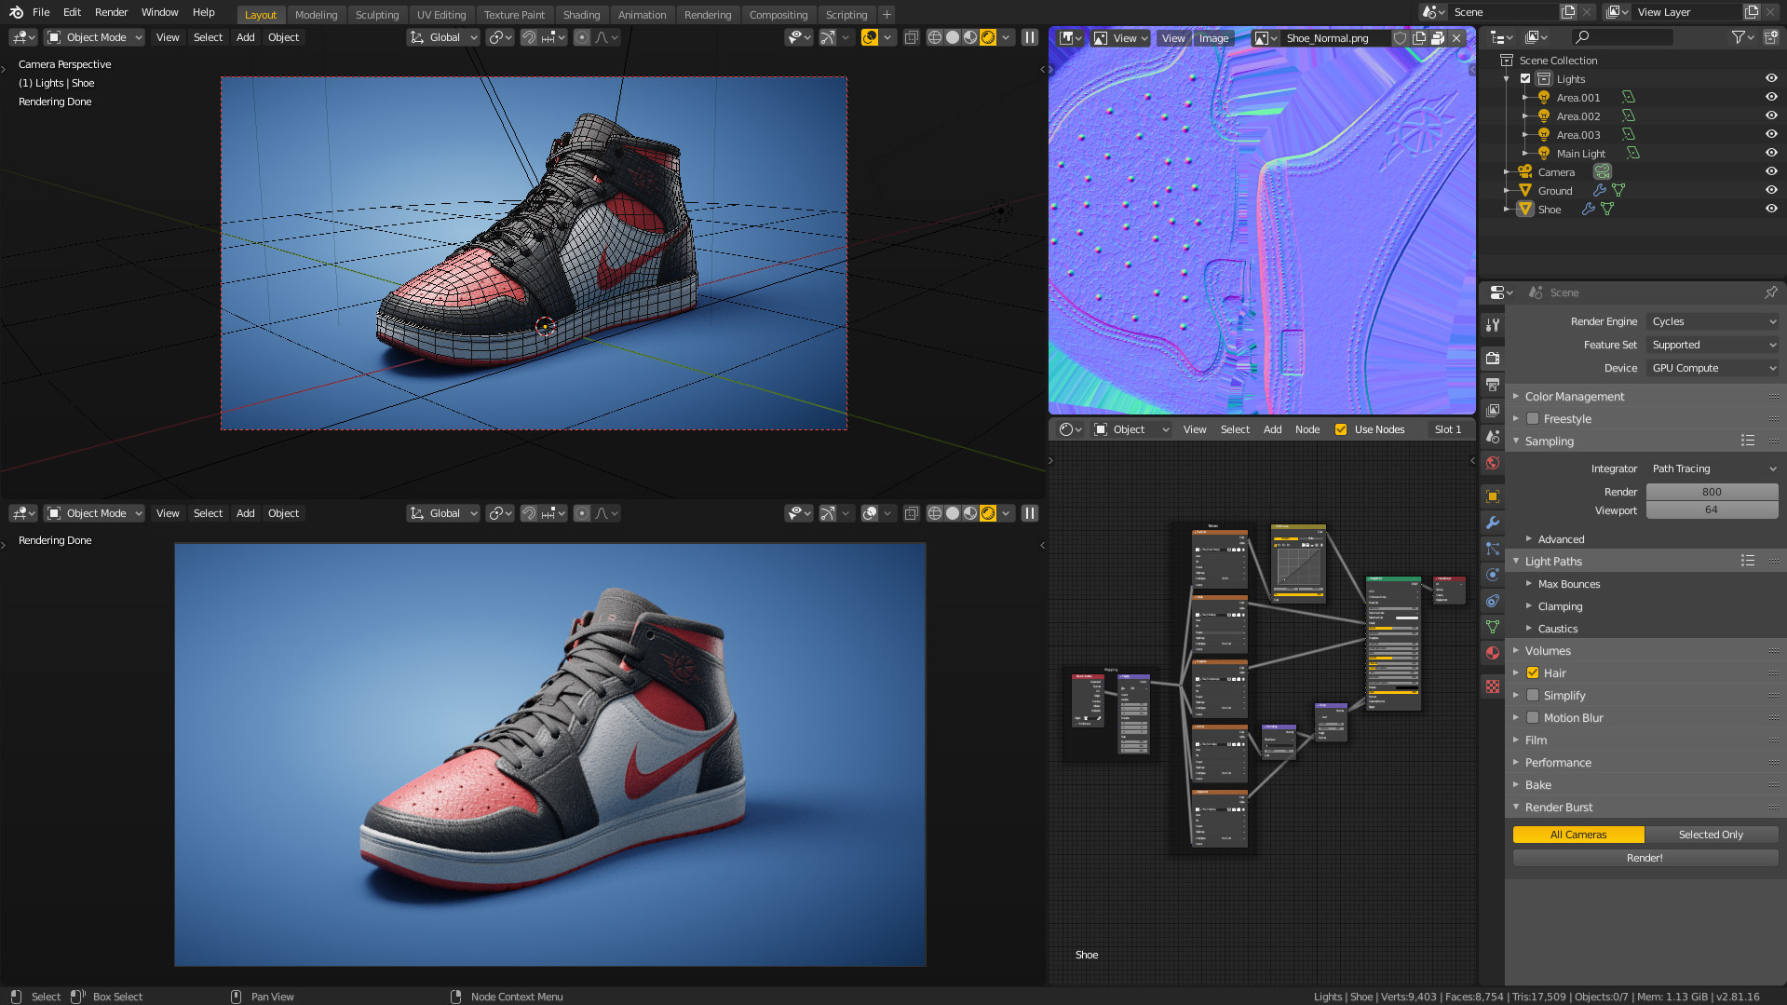Hide the Lights collection in viewport
Image resolution: width=1787 pixels, height=1005 pixels.
pyautogui.click(x=1771, y=79)
